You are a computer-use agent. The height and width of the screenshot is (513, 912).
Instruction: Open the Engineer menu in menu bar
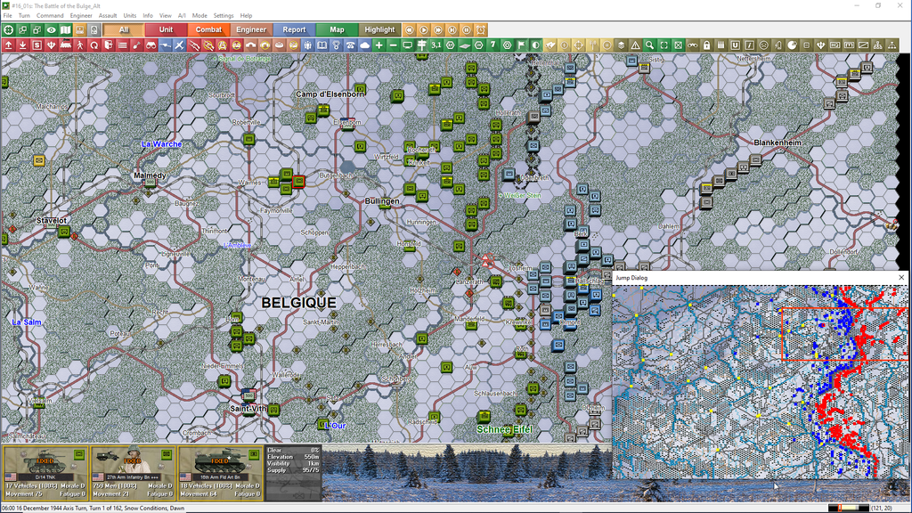click(x=81, y=16)
